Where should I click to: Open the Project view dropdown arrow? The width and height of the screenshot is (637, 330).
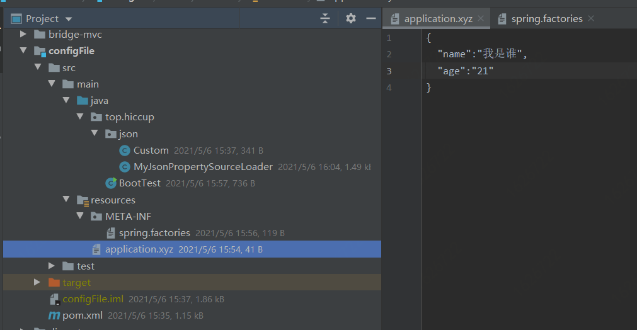point(69,19)
